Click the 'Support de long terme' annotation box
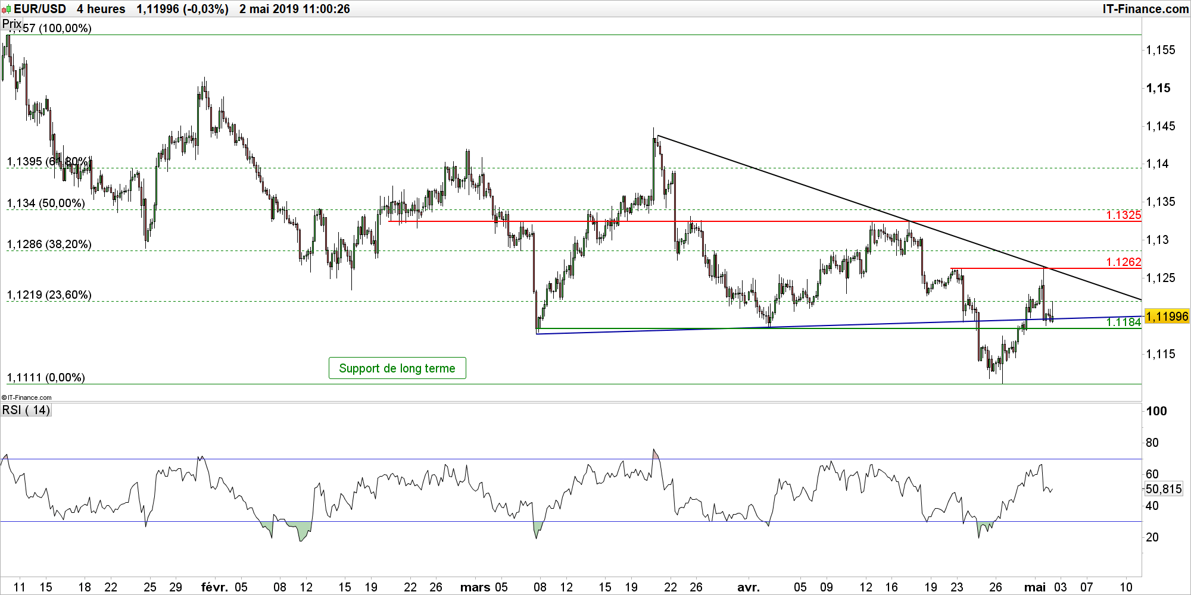 (x=397, y=368)
